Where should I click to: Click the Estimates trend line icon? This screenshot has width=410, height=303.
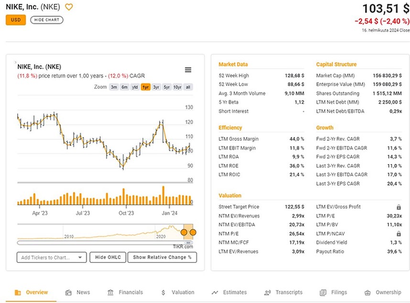tap(215, 292)
